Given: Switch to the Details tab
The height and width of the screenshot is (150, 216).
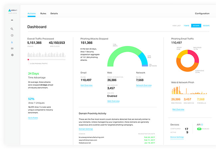Looking at the screenshot, I should point(54,14).
